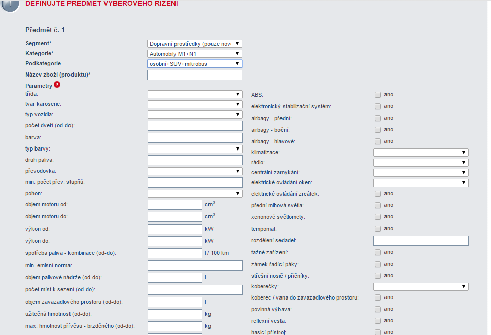Open the Kategorie dropdown
Screen dimensions: 491x335
pyautogui.click(x=195, y=54)
